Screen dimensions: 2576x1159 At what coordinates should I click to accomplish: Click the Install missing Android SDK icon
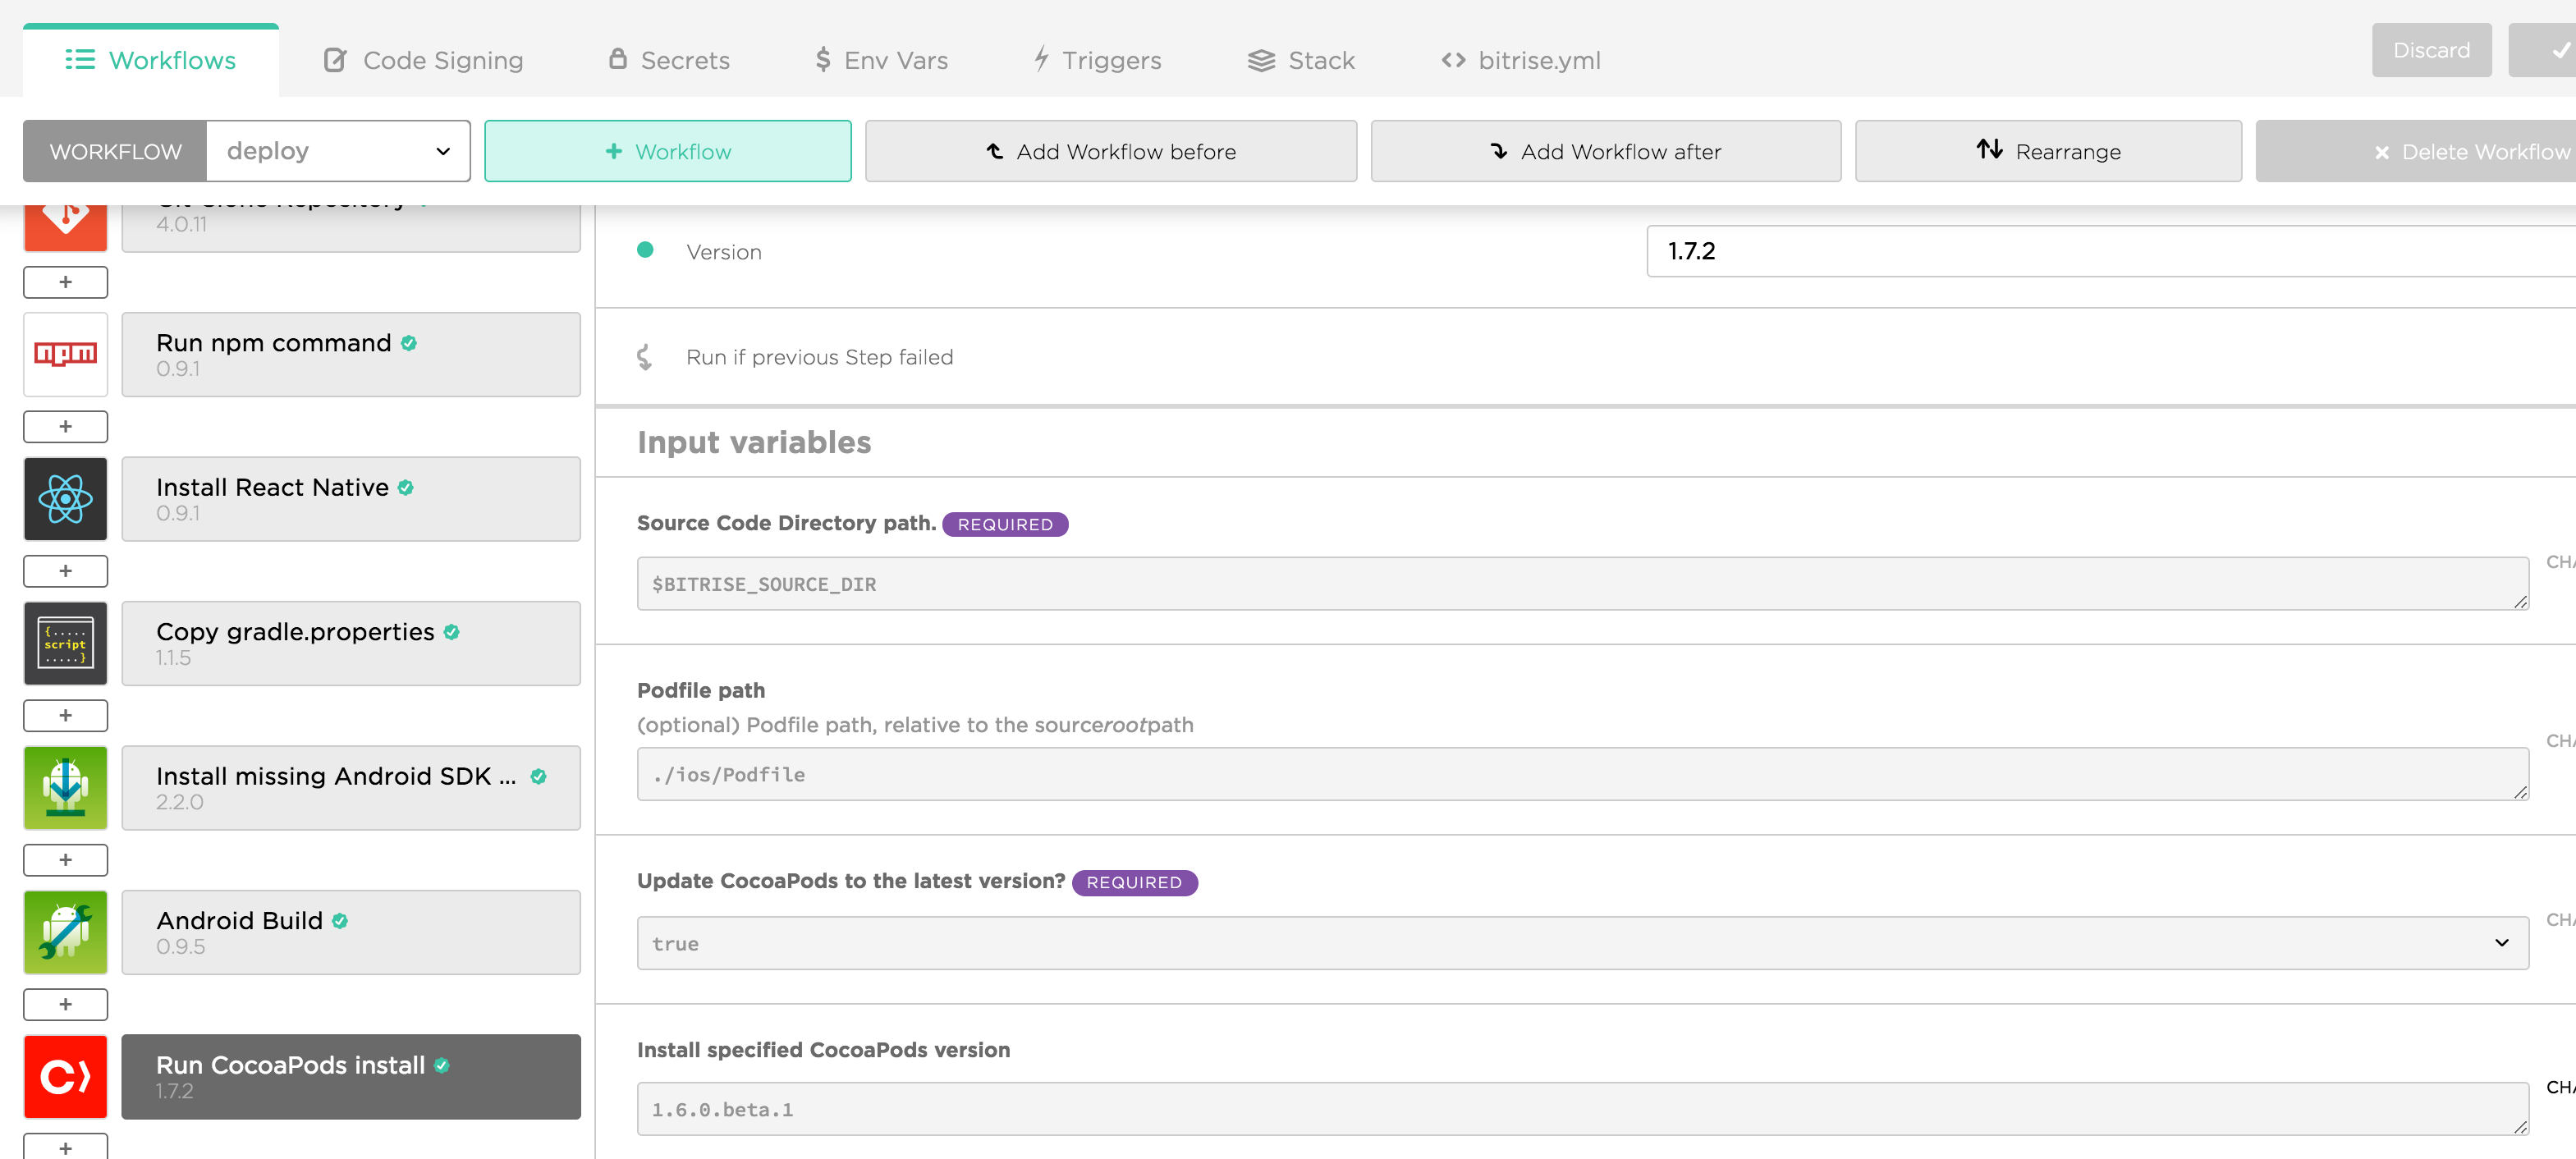click(x=65, y=788)
